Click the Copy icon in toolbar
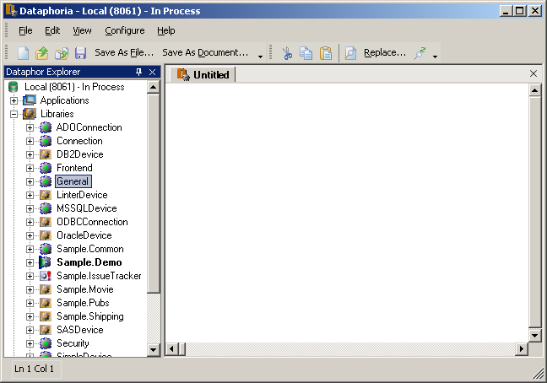Image resolution: width=547 pixels, height=383 pixels. (306, 53)
